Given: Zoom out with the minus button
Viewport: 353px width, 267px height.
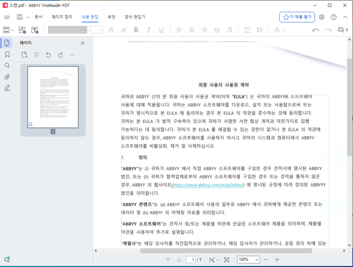Looking at the screenshot, I should (x=266, y=260).
